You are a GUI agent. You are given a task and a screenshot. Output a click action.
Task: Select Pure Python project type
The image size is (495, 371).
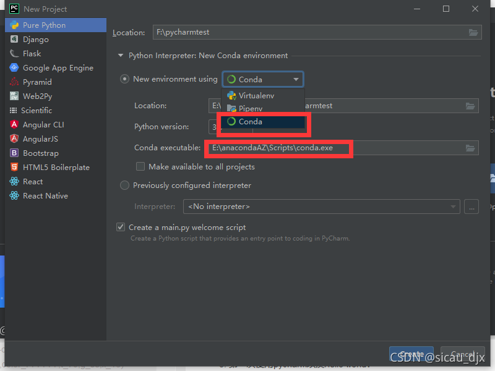56,25
